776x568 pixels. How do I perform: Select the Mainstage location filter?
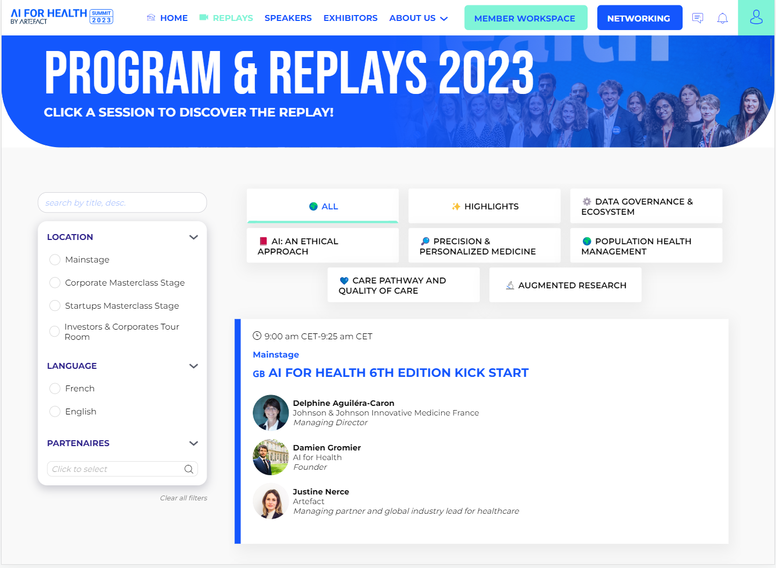coord(55,260)
